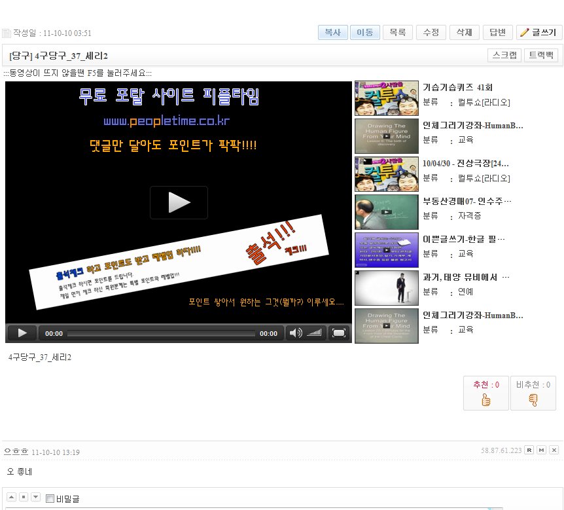Screen dimensions: 564x510
Task: Click the M modify icon on comment
Action: click(541, 450)
